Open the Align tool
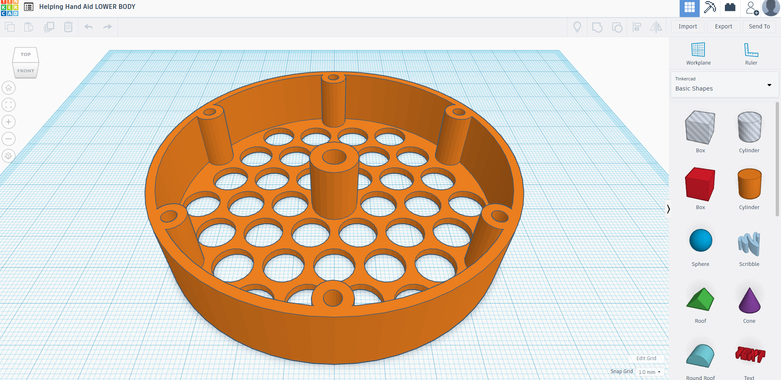The width and height of the screenshot is (781, 380). tap(637, 27)
